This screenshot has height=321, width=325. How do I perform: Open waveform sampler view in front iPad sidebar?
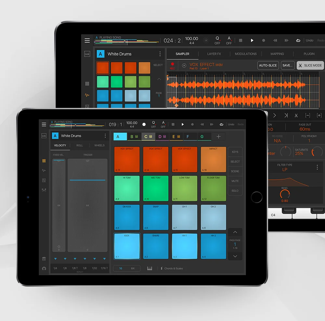pyautogui.click(x=44, y=170)
